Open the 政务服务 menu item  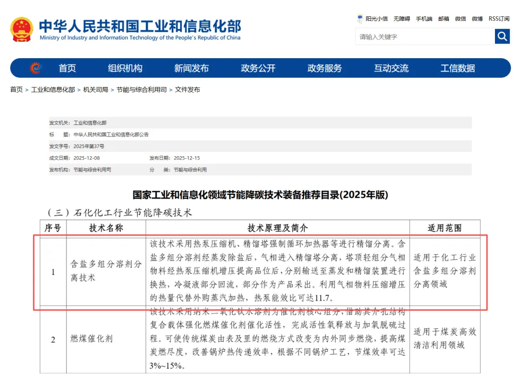tap(325, 68)
